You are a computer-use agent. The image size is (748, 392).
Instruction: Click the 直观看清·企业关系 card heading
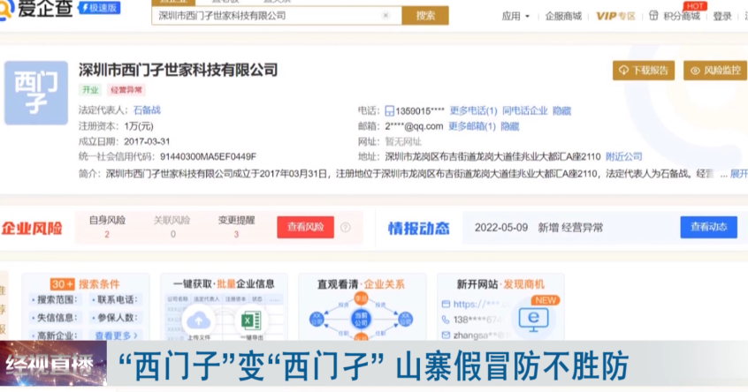click(x=361, y=284)
